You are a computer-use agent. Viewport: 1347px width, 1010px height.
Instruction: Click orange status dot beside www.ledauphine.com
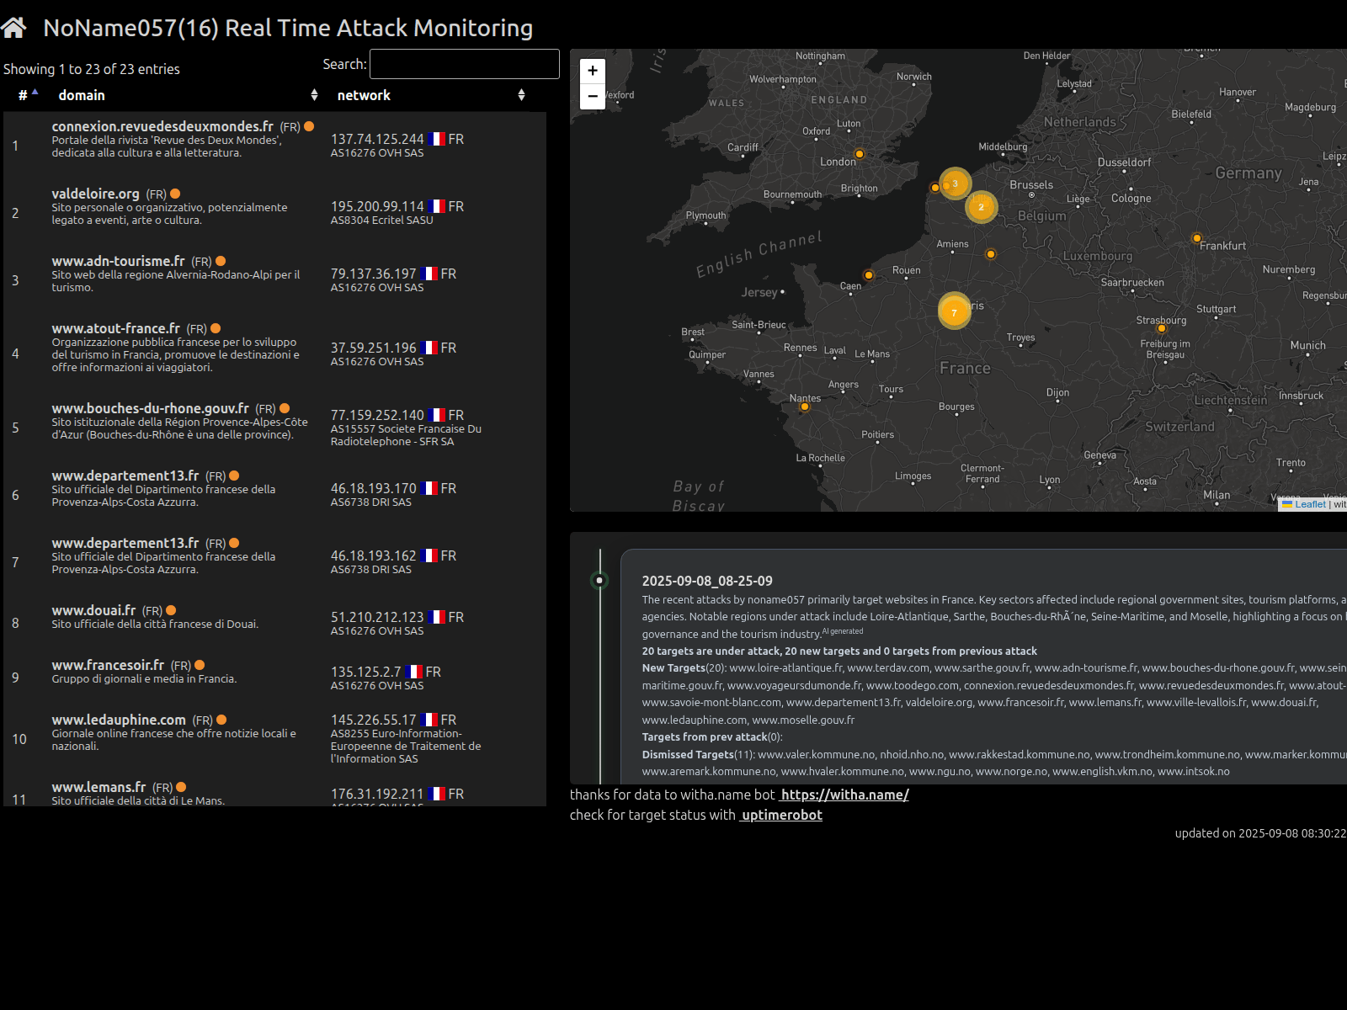[x=221, y=720]
